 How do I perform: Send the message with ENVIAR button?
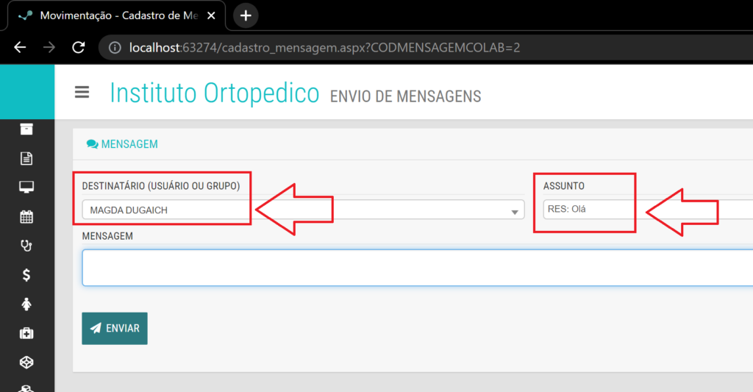[x=115, y=329]
